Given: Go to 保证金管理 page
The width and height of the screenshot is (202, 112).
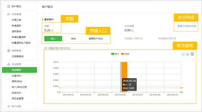Looking at the screenshot, I should [18, 98].
